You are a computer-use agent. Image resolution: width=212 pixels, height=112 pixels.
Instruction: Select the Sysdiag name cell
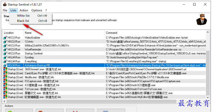click(x=29, y=58)
